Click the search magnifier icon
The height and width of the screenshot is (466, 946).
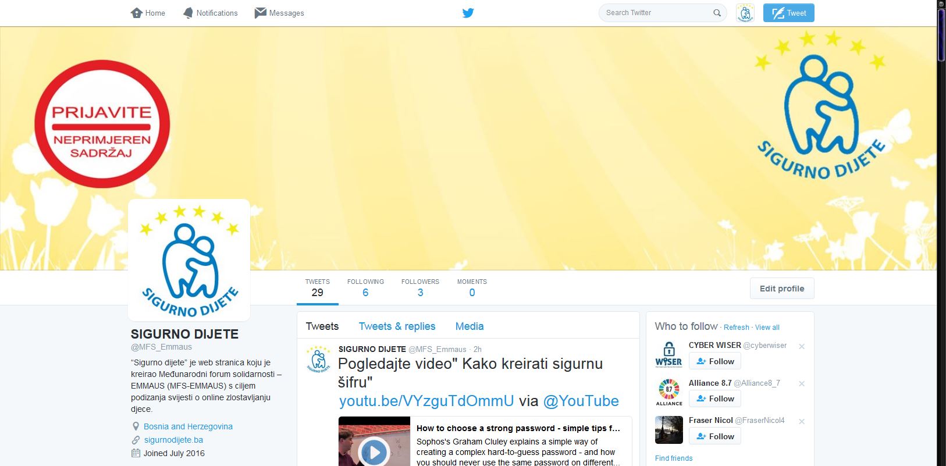(x=717, y=13)
